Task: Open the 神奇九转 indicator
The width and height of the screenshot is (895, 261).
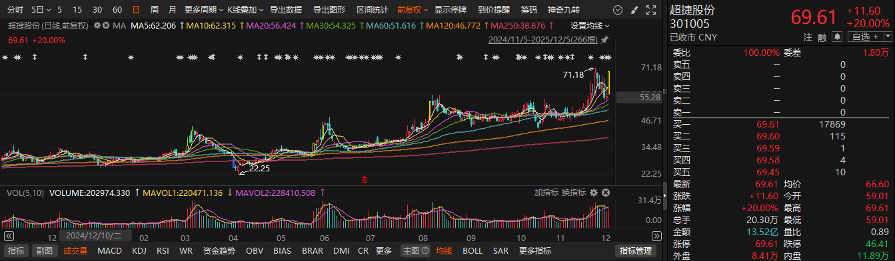Action: click(x=564, y=10)
